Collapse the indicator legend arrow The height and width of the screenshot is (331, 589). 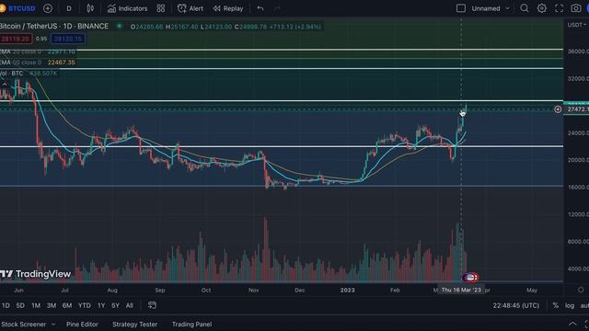click(x=5, y=84)
